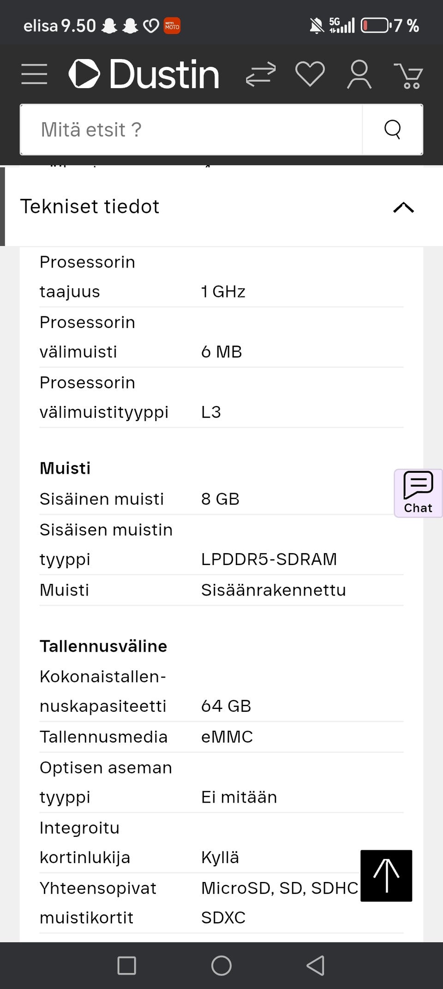Screen dimensions: 443x989
Task: Tap the Tallennusväline section heading
Action: pos(103,646)
